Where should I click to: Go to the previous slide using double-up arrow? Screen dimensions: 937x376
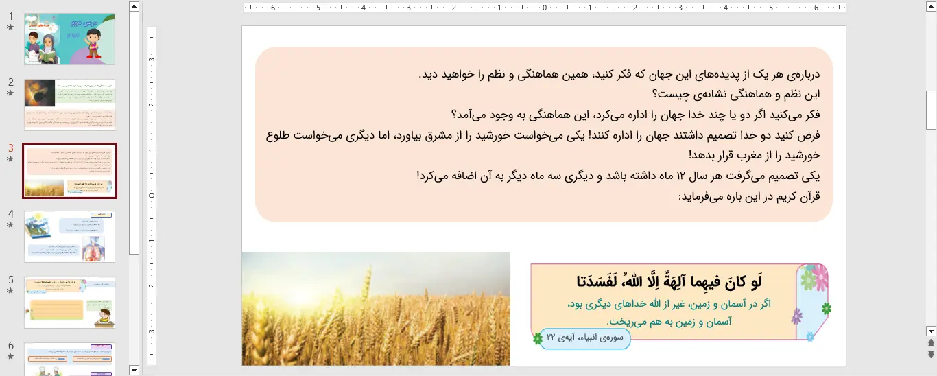point(931,343)
